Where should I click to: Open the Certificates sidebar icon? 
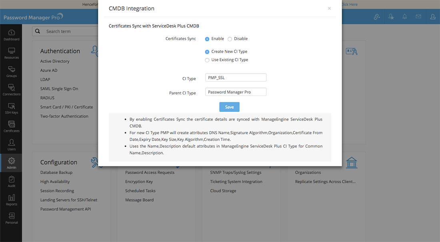pos(11,126)
